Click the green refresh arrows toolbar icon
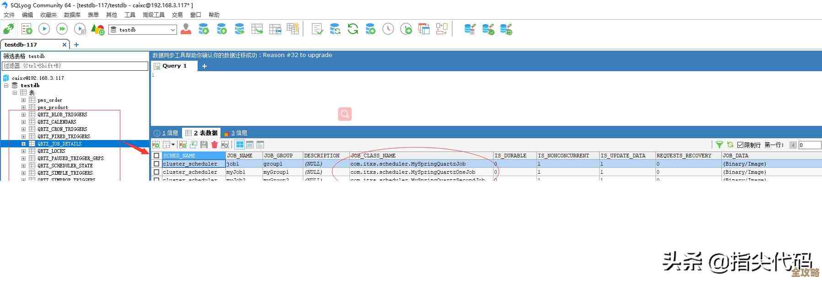This screenshot has height=281, width=822. [353, 29]
